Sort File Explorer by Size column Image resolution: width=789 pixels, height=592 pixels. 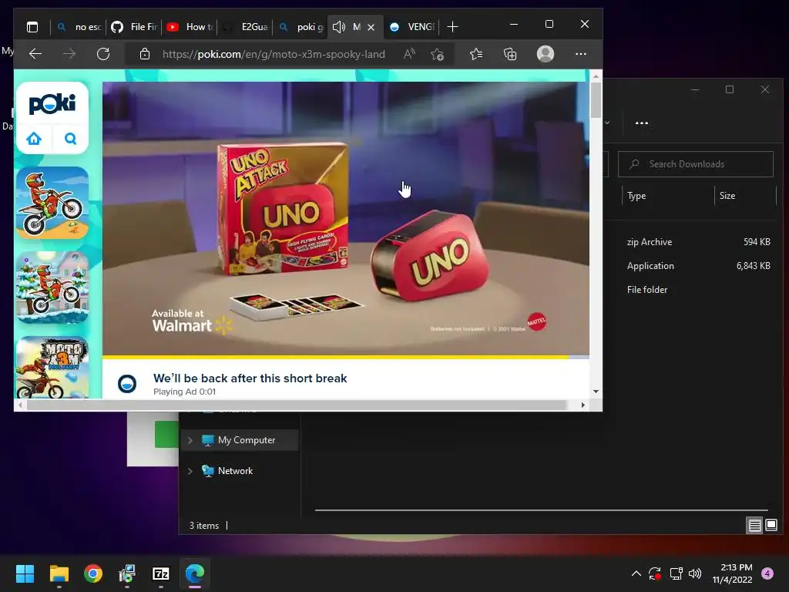(727, 196)
